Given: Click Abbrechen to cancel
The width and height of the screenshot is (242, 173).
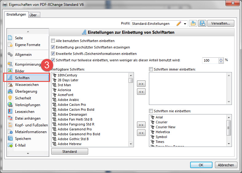Looking at the screenshot, I should [x=226, y=165].
